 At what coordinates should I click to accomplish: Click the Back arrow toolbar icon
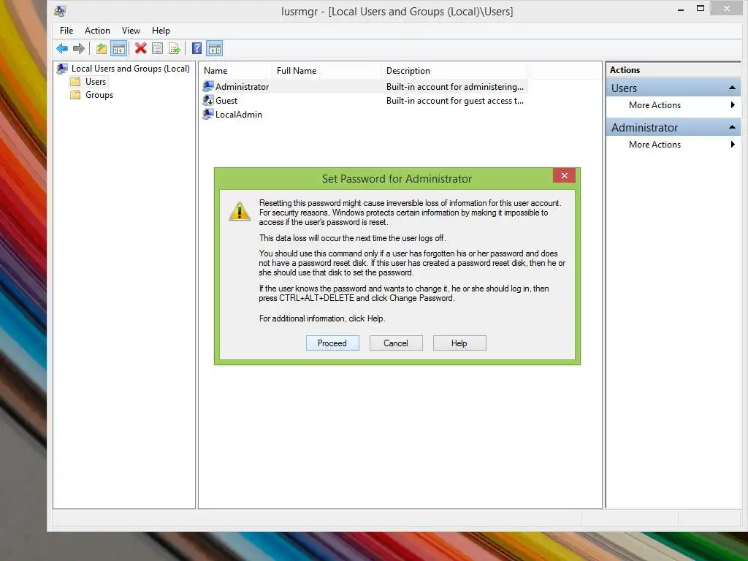62,48
